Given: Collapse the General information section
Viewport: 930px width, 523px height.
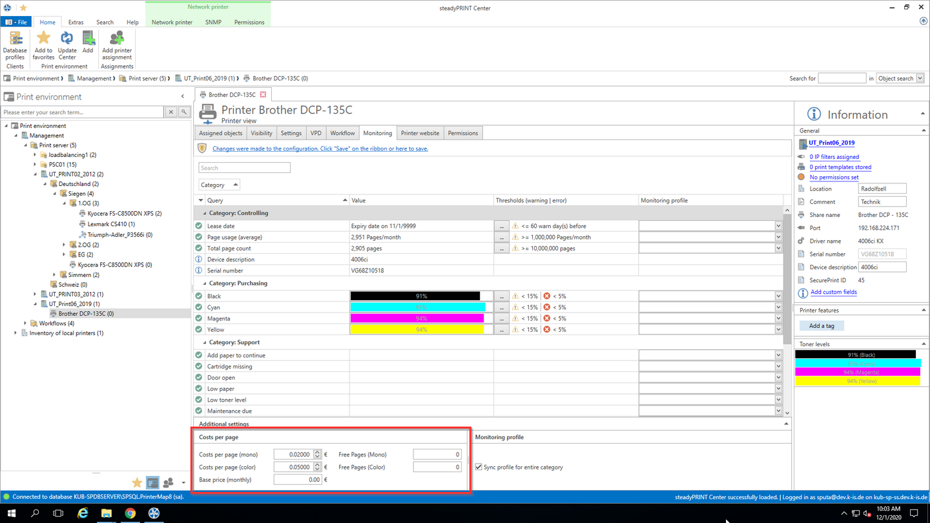Looking at the screenshot, I should point(924,130).
